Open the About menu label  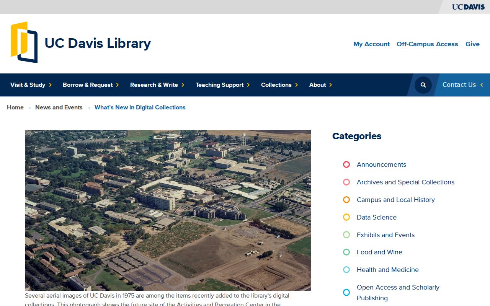coord(318,85)
